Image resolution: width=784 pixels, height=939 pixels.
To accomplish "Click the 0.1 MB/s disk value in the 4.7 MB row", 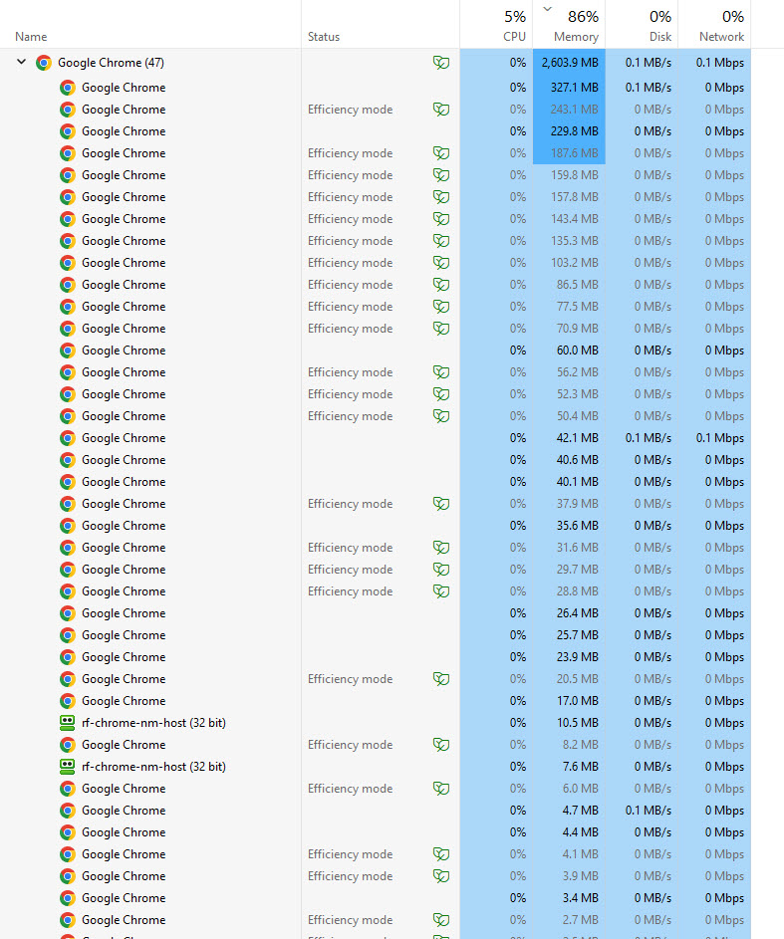I will 649,811.
